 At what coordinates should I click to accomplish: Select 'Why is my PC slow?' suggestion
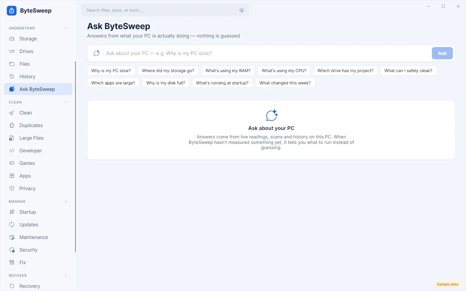click(111, 71)
